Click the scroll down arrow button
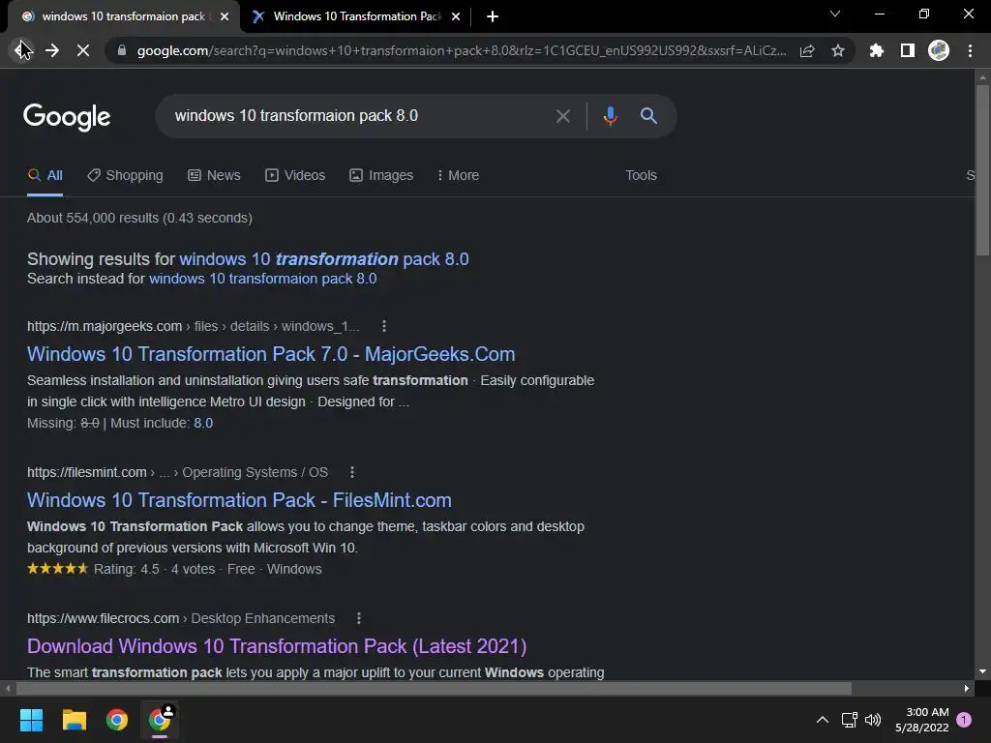 click(982, 671)
